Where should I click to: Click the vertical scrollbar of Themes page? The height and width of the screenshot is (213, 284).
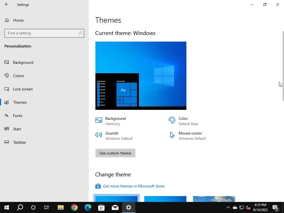click(283, 66)
